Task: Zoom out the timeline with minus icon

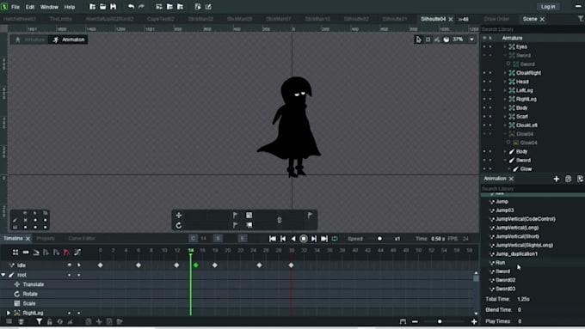Action: pos(415,321)
